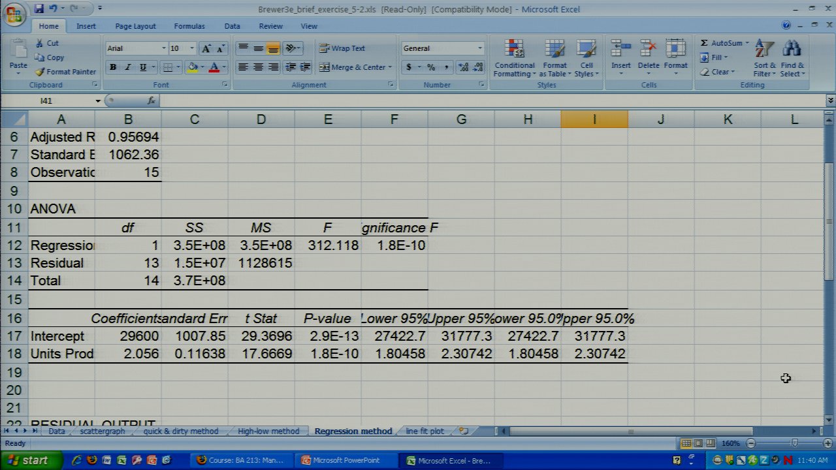Click the Conditional Formatting icon
This screenshot has height=470, width=836.
pos(515,50)
